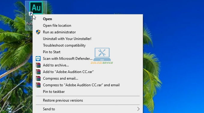204x113 pixels.
Task: Select the Adobe Audition desktop shortcut icon
Action: pyautogui.click(x=36, y=8)
